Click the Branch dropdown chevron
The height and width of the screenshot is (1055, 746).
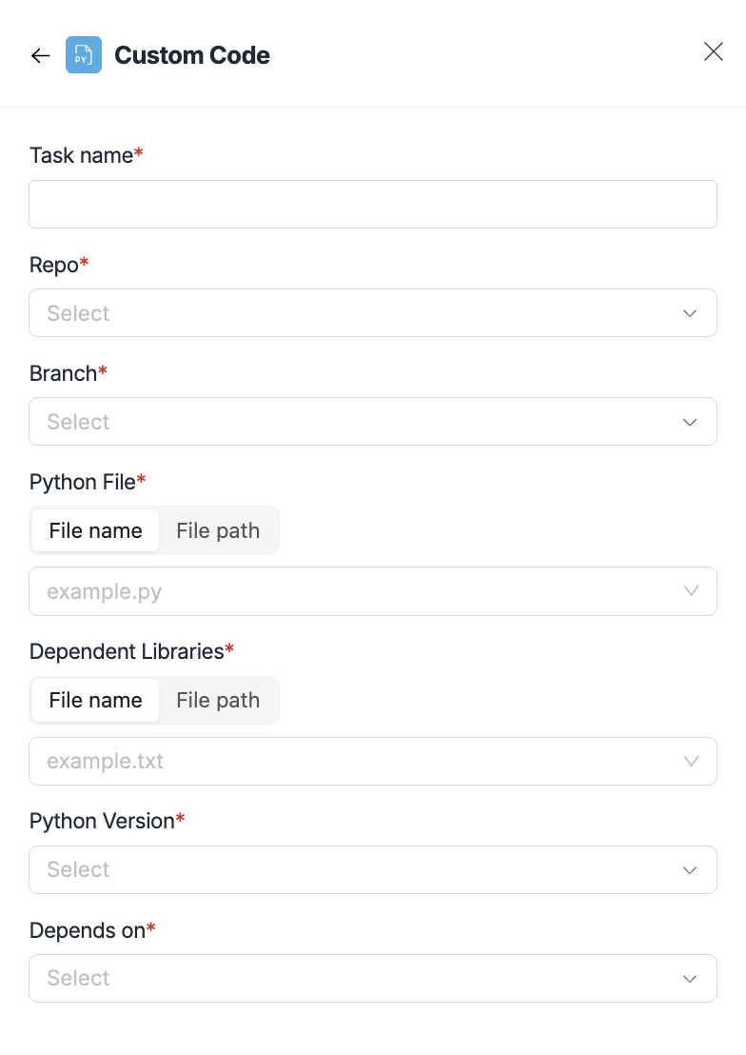coord(689,422)
